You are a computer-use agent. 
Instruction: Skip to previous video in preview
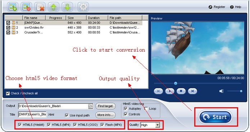(158, 91)
